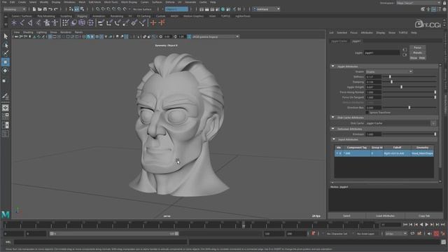This screenshot has width=448, height=252.
Task: Click the New Scene file icon
Action: [x=34, y=9]
